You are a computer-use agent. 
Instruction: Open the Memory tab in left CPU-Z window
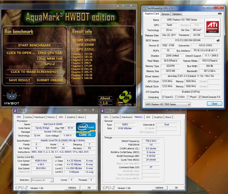coord(51,117)
